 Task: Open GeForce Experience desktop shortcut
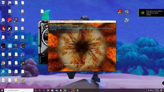click(x=23, y=64)
